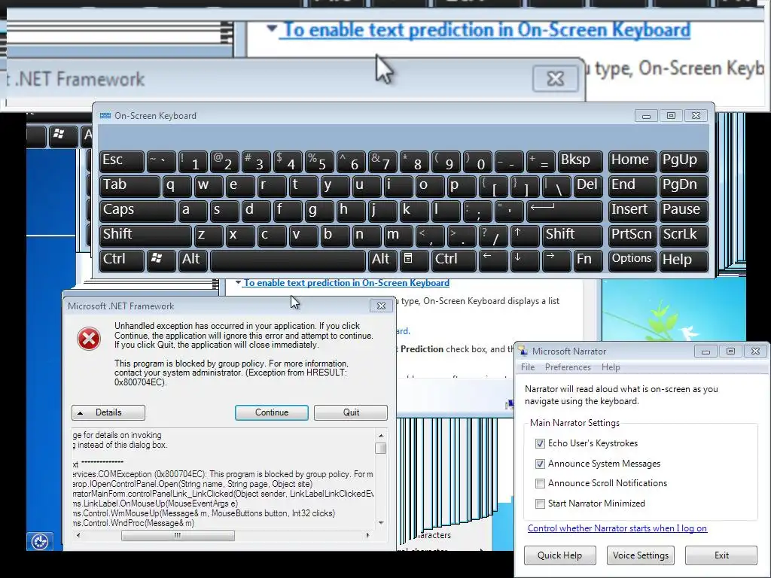Image resolution: width=771 pixels, height=578 pixels.
Task: Toggle the Caps key on On-Screen Keyboard
Action: [138, 211]
